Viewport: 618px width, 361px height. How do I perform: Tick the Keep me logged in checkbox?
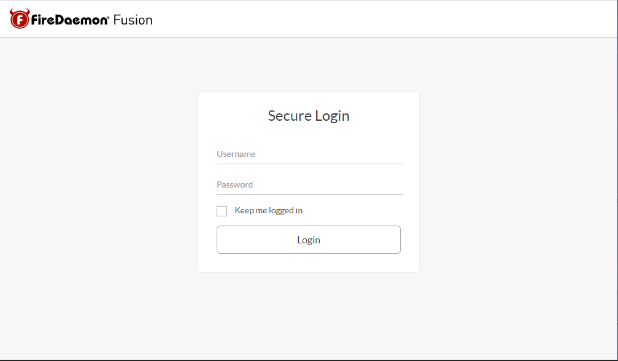[x=222, y=211]
